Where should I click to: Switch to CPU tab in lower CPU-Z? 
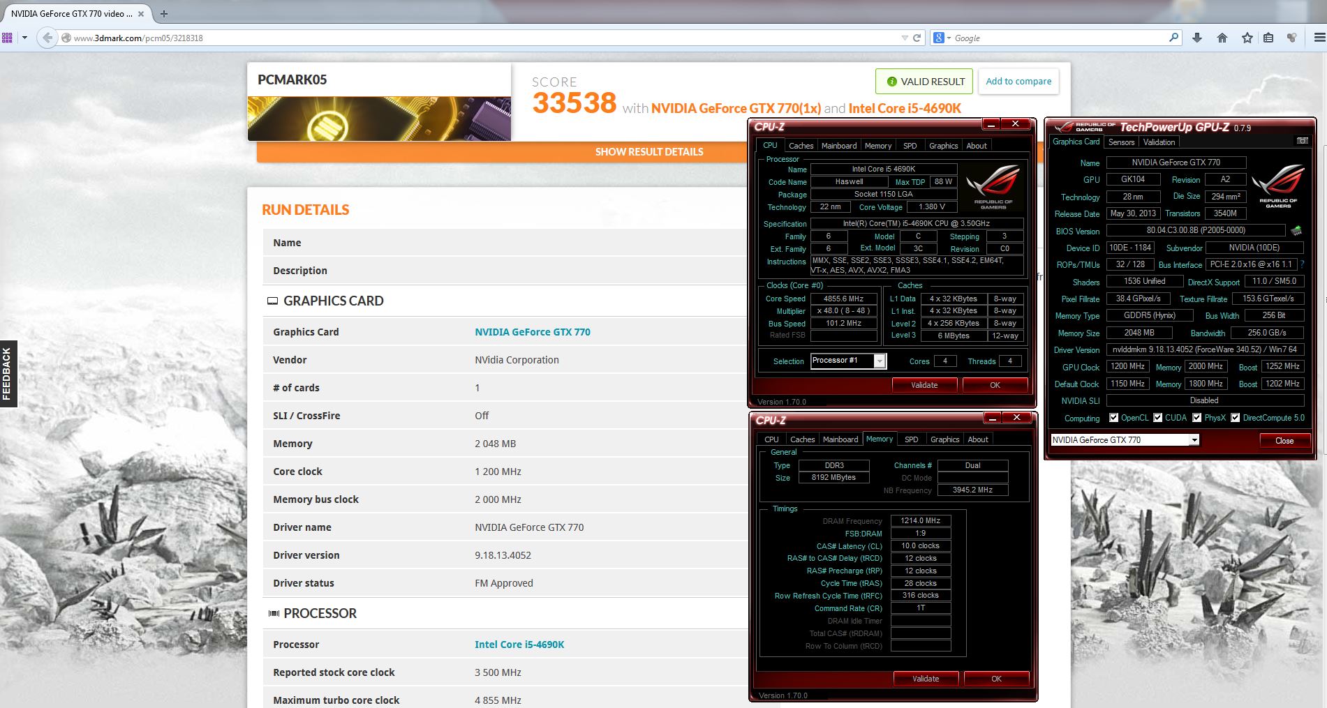[x=771, y=439]
